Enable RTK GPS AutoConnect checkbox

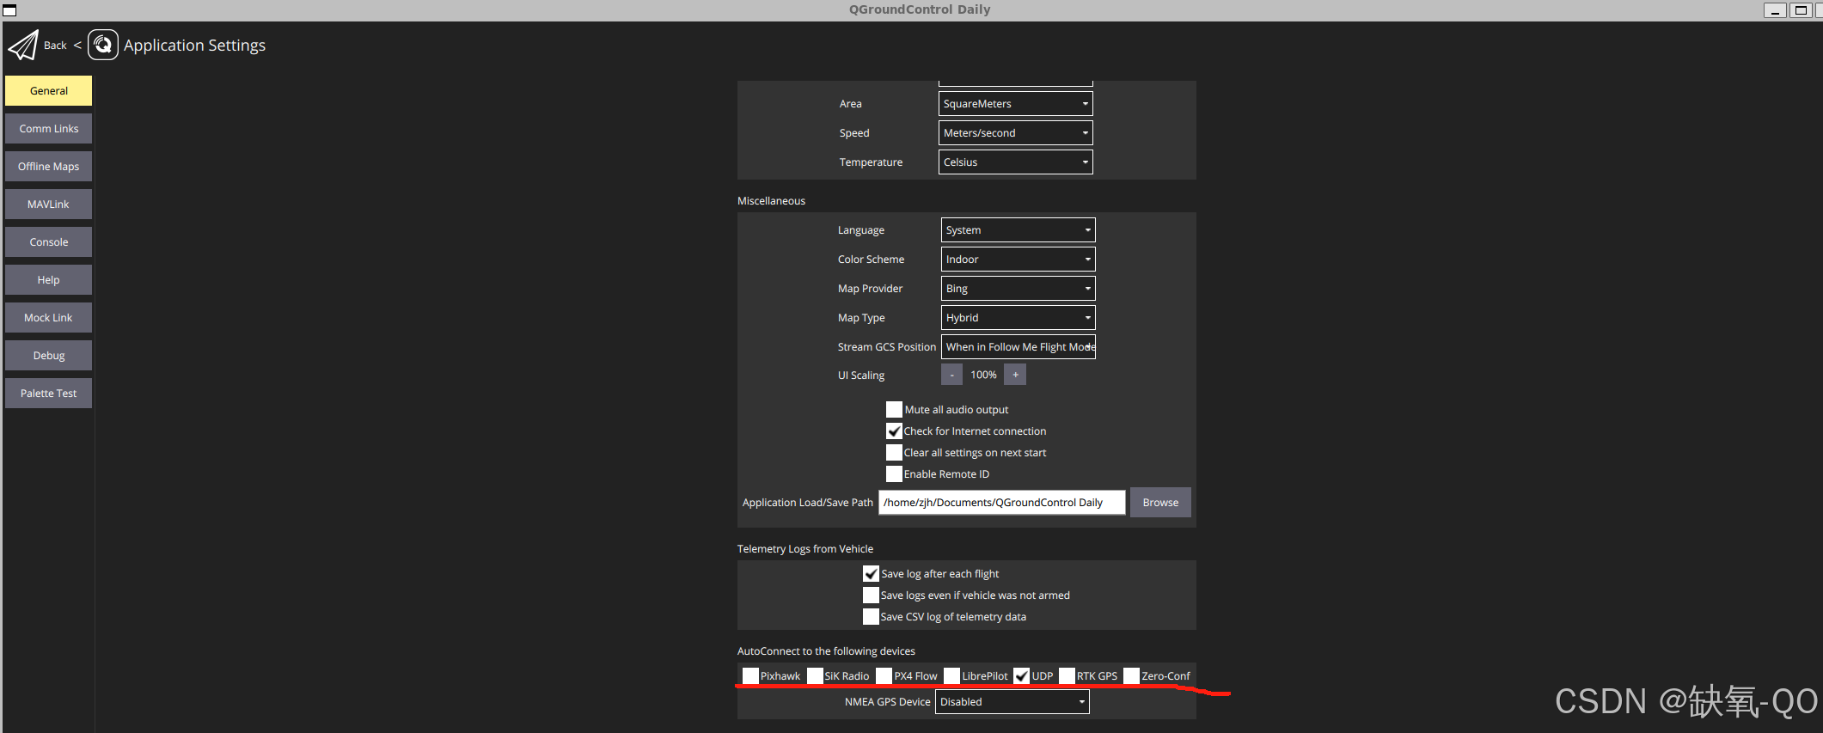point(1067,676)
